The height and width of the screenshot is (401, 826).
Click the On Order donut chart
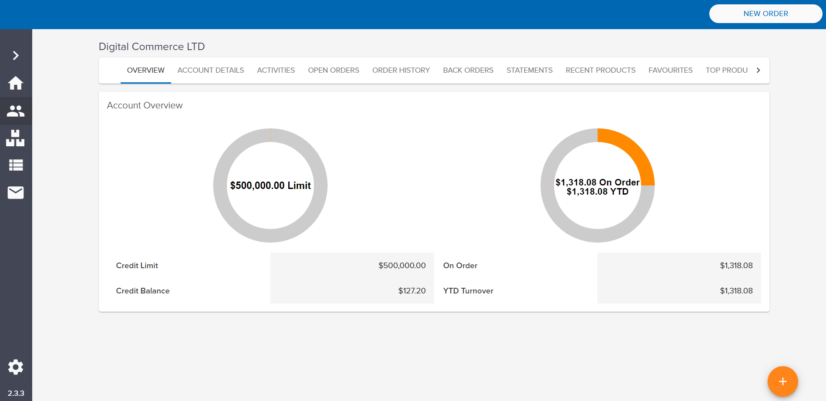point(597,186)
